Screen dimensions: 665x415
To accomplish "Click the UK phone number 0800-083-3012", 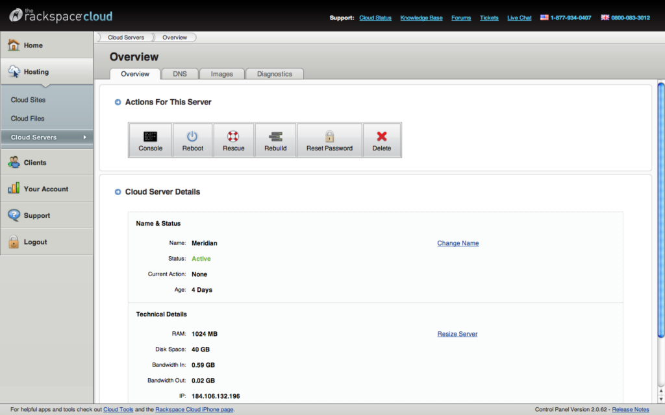I will 630,18.
